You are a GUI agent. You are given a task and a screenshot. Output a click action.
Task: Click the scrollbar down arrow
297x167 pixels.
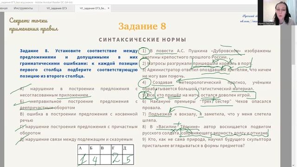point(293,165)
